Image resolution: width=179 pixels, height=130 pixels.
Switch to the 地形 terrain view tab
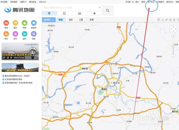[x=71, y=20]
